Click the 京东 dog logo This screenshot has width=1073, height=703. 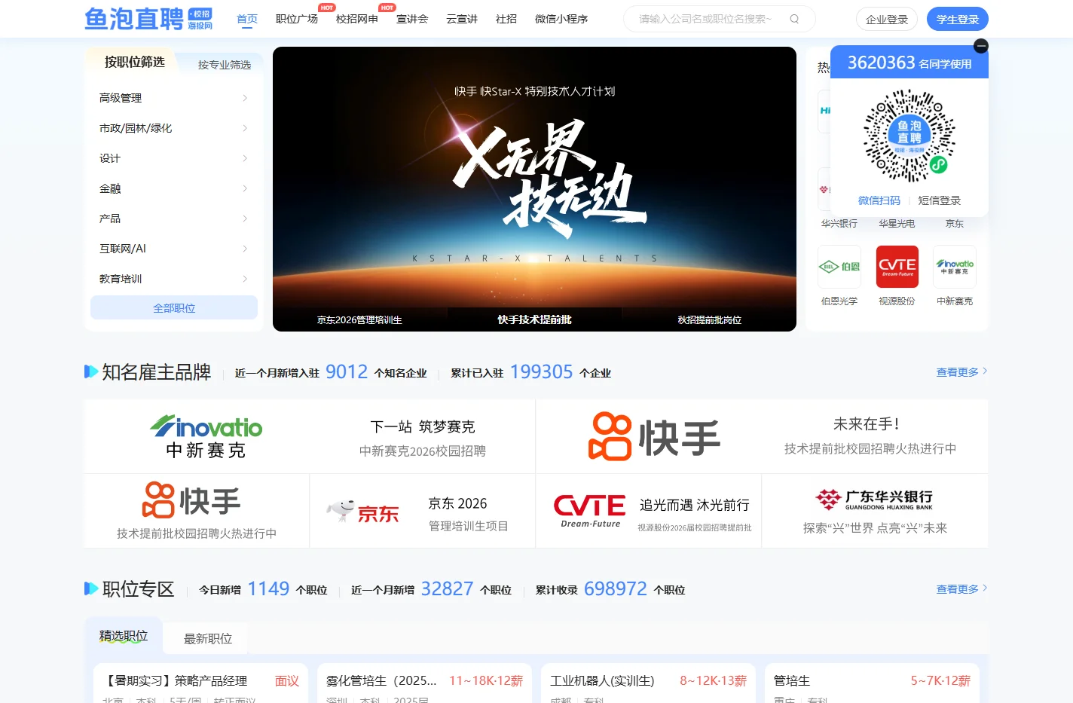click(362, 512)
